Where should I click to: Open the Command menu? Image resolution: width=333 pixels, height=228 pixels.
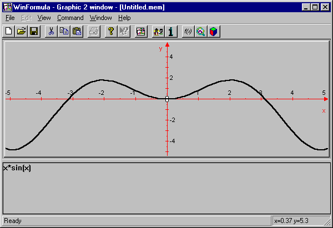[x=70, y=18]
